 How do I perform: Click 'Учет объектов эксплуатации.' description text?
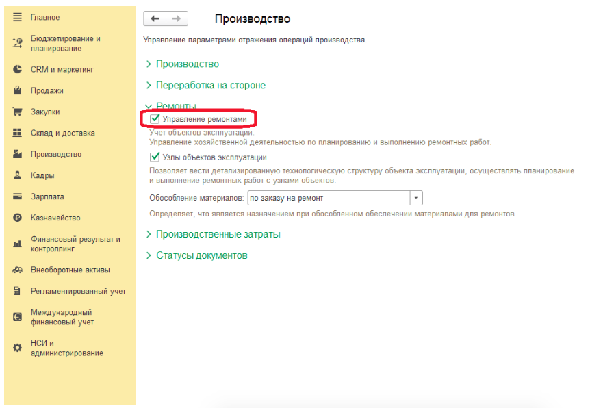coord(202,133)
